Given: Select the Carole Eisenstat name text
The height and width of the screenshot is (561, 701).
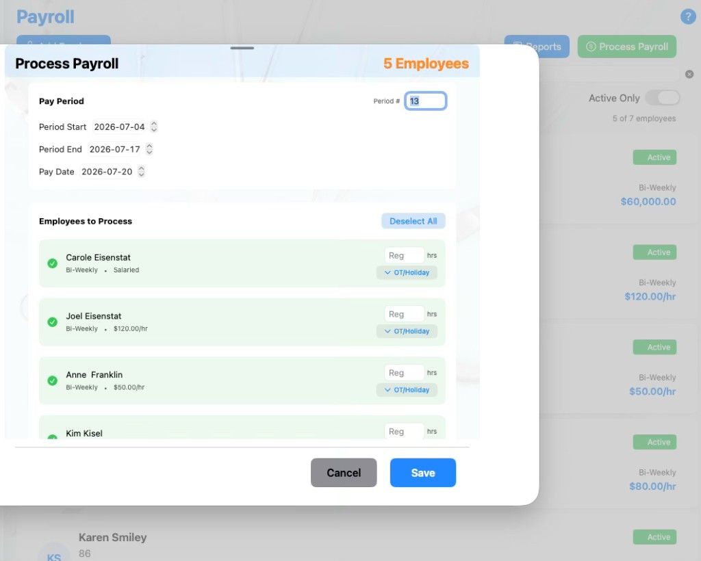Looking at the screenshot, I should (99, 257).
